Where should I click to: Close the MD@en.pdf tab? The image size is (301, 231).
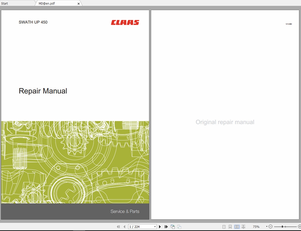[x=79, y=3]
